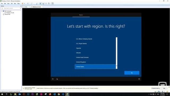Select the Basics tab in setup
The width and height of the screenshot is (170, 96).
81,15
